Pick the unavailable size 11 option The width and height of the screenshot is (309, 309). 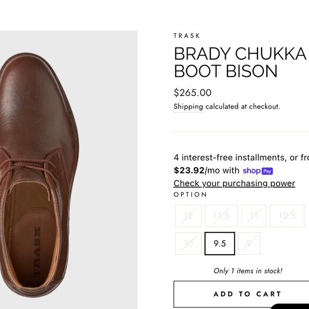[254, 216]
